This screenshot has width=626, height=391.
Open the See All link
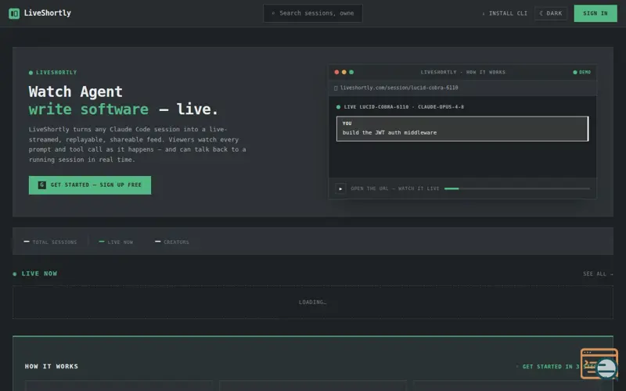click(x=598, y=274)
